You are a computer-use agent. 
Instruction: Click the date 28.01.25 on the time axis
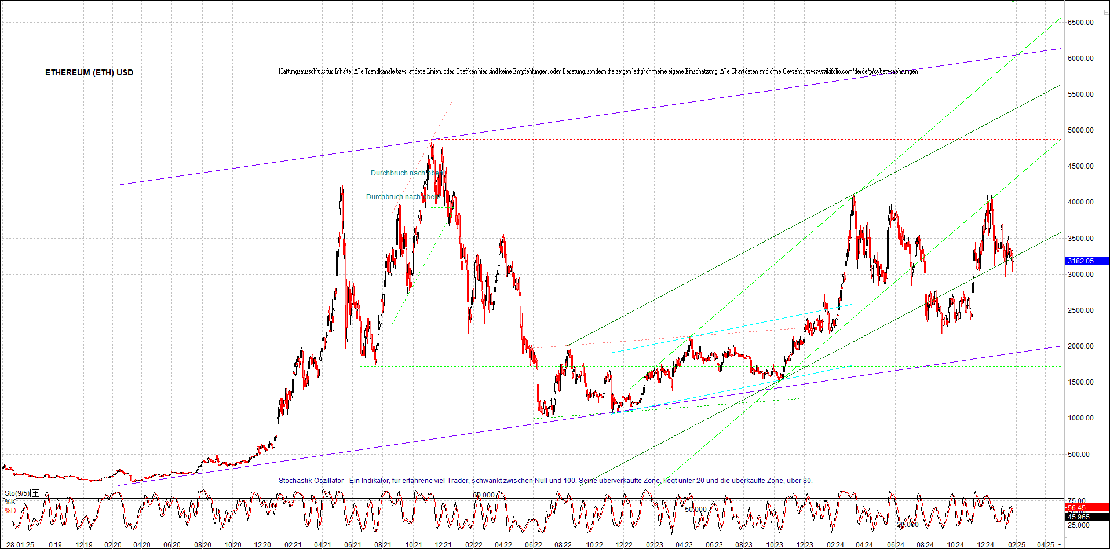click(x=21, y=544)
